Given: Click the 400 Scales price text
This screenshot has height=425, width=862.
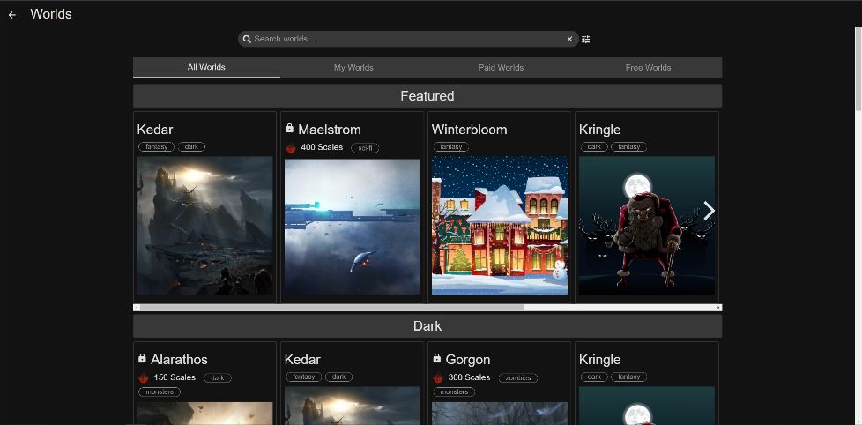Looking at the screenshot, I should click(322, 147).
